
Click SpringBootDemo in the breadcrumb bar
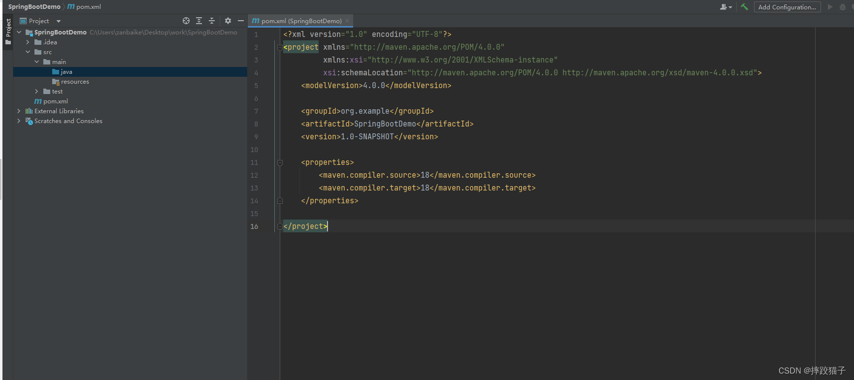(x=34, y=7)
